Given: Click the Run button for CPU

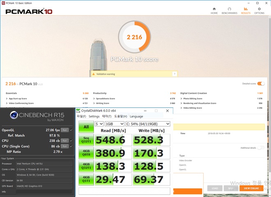Looking at the screenshot, I should [x=65, y=141].
